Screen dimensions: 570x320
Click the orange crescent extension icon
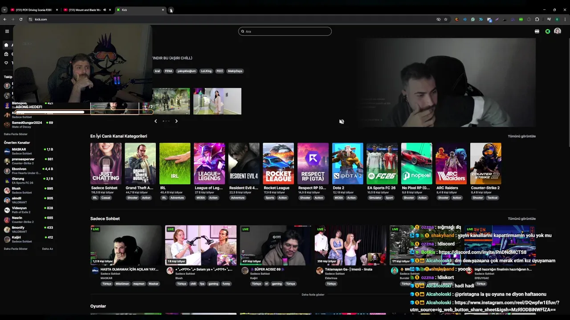click(457, 19)
